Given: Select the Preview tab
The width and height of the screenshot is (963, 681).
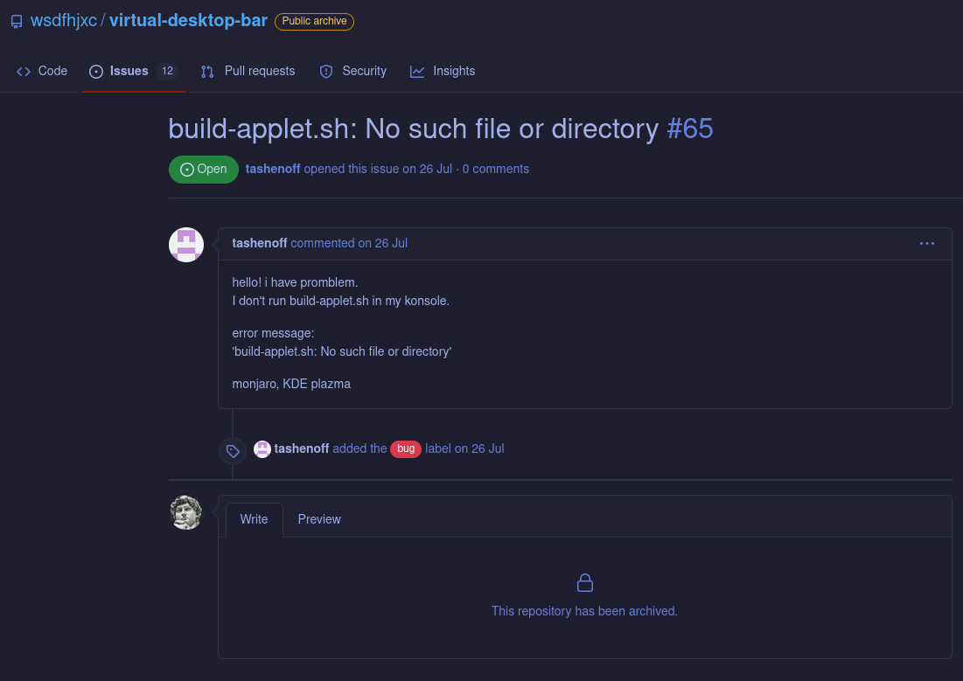Looking at the screenshot, I should pyautogui.click(x=319, y=519).
